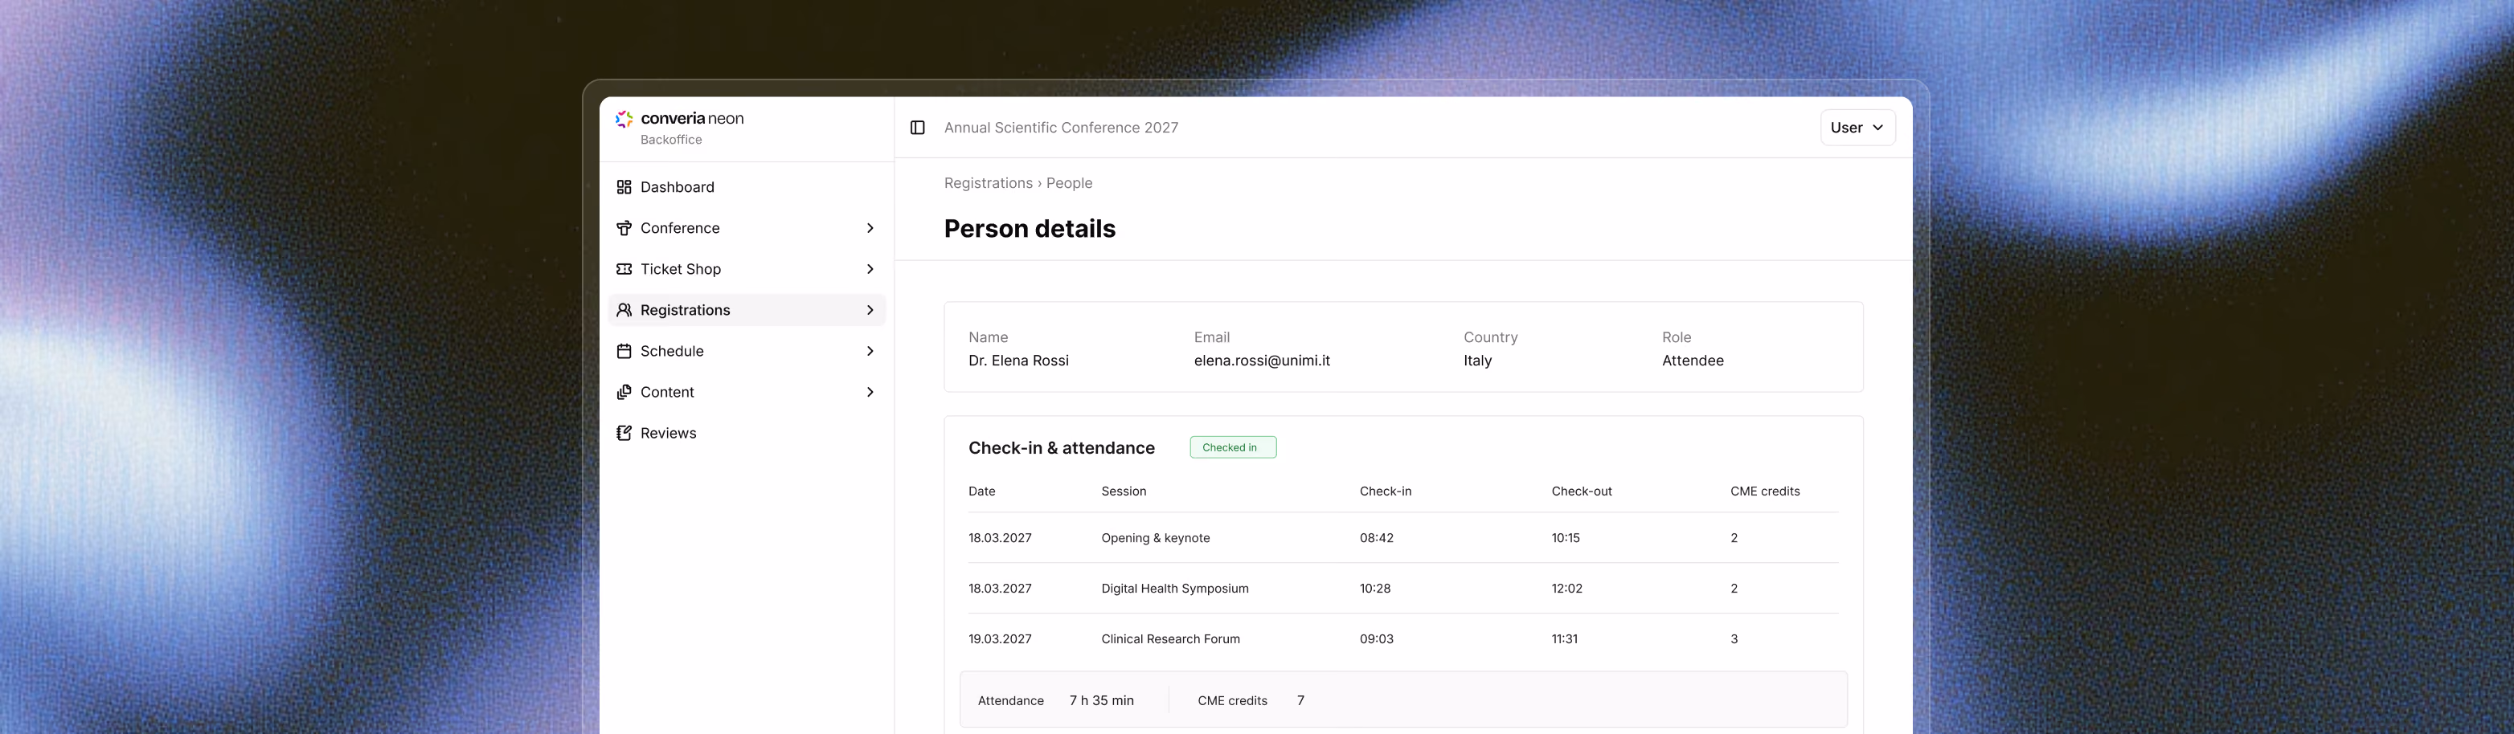
Task: Select the Opening & keynote session row
Action: [x=1403, y=538]
